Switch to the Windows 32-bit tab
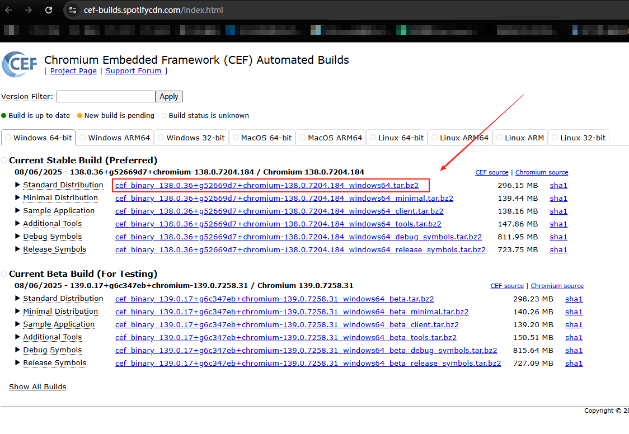This screenshot has width=629, height=434. [191, 138]
